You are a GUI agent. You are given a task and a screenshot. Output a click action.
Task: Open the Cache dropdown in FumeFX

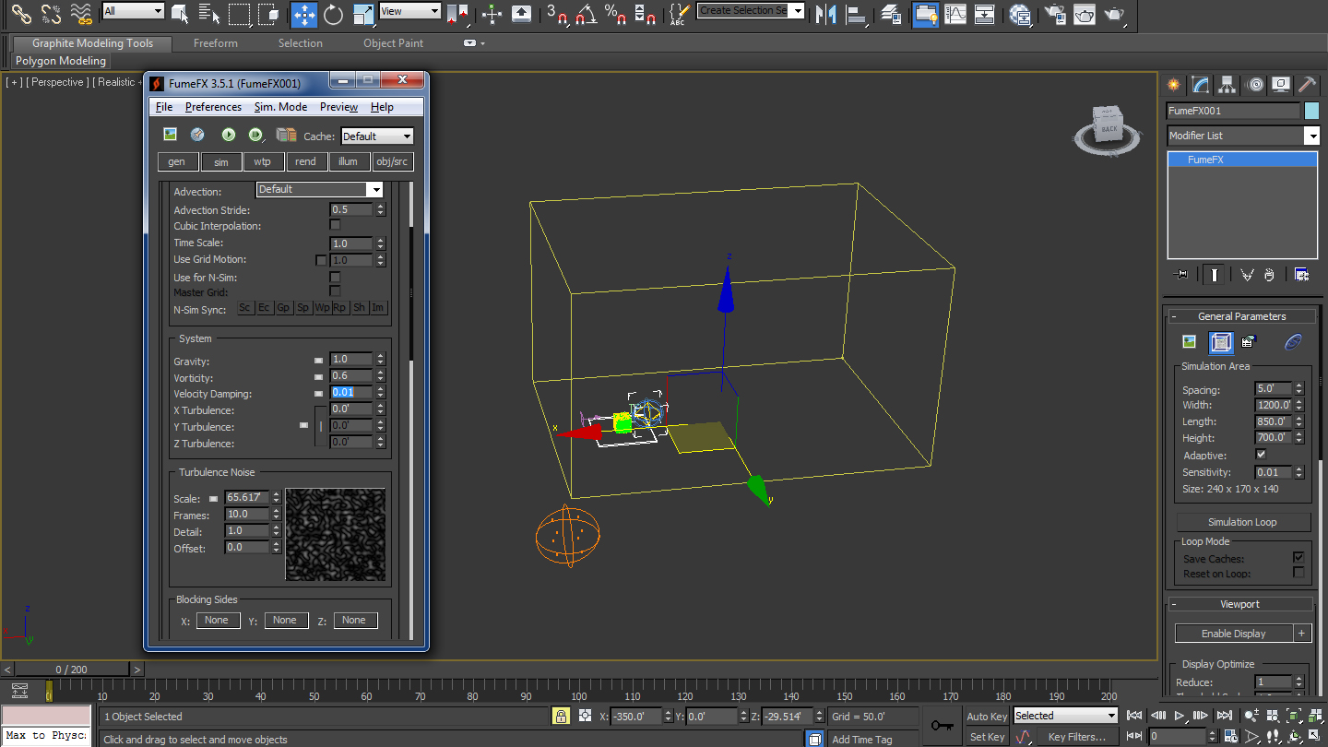[x=377, y=136]
